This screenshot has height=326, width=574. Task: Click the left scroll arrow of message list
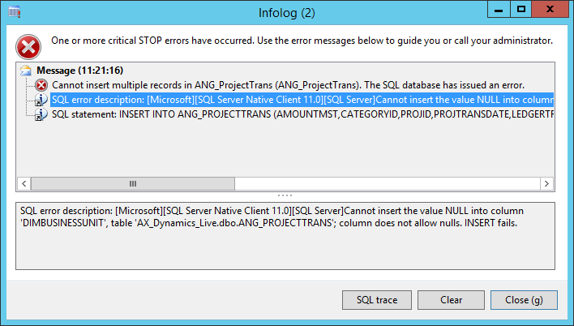point(24,183)
